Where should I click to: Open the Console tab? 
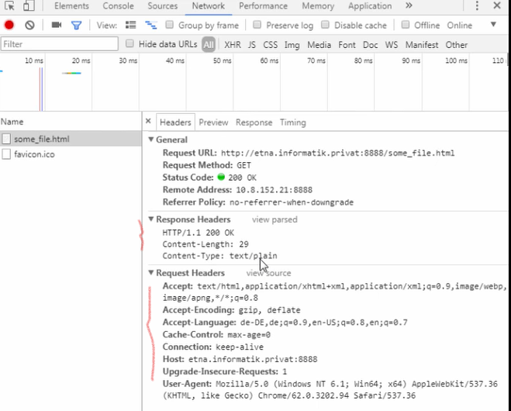pos(118,6)
